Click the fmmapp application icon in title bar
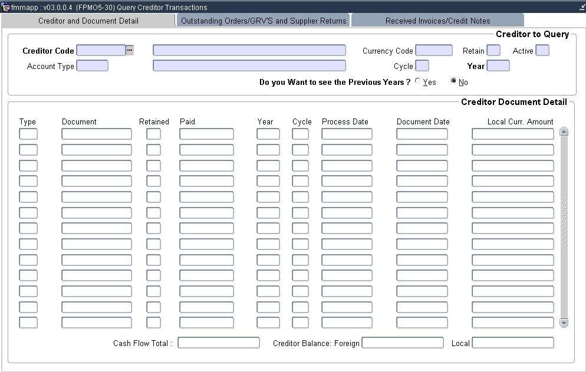The height and width of the screenshot is (372, 586). point(5,7)
